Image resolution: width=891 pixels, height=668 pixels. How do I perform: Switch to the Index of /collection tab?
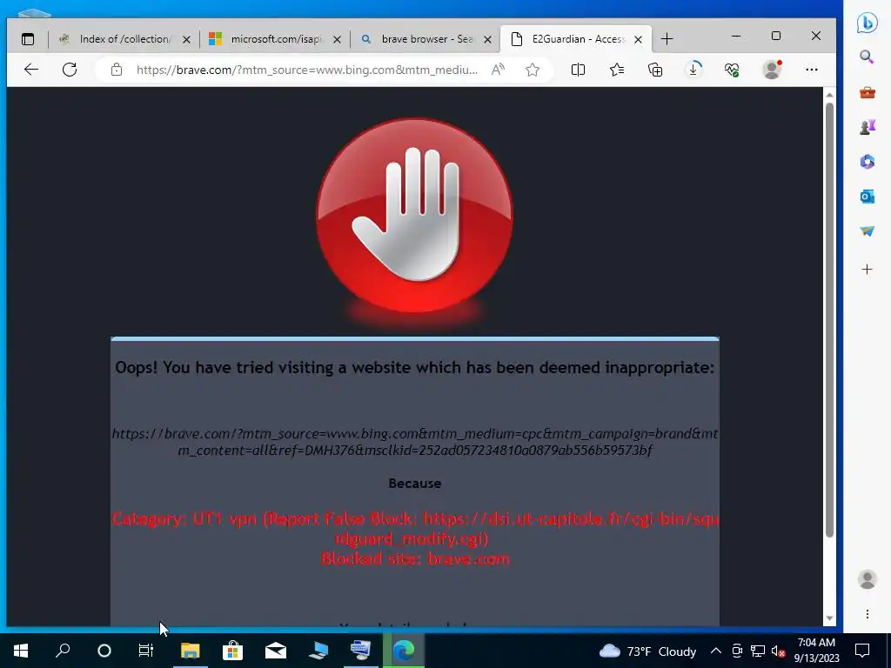pos(124,39)
